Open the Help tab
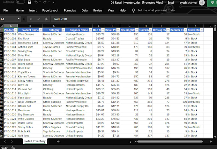 tap(123, 11)
